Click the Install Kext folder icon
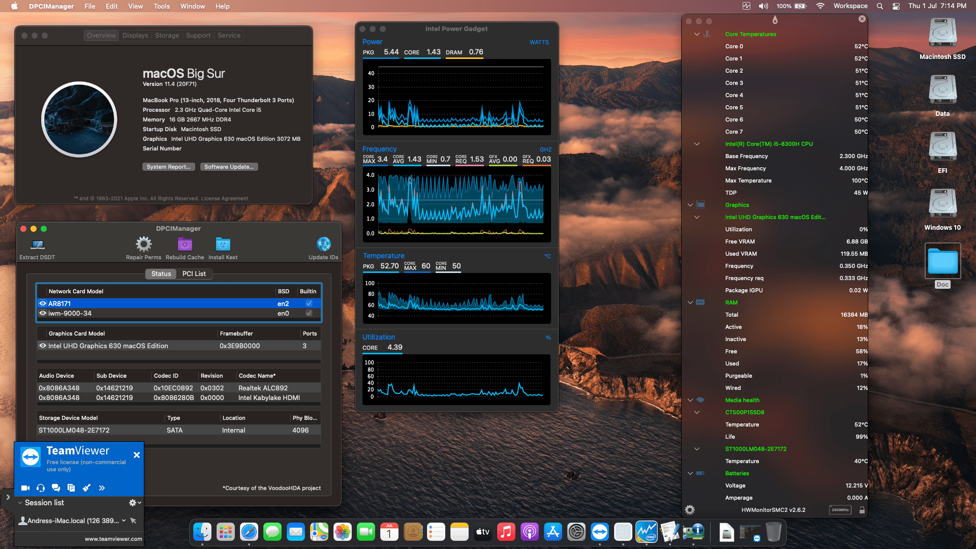The width and height of the screenshot is (976, 549). [x=223, y=245]
